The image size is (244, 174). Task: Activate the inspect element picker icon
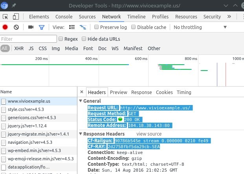click(6, 16)
